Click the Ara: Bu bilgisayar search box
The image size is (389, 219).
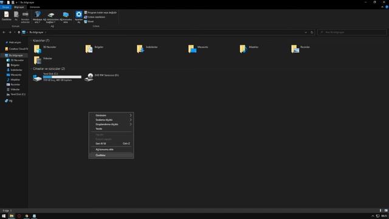tap(352, 32)
